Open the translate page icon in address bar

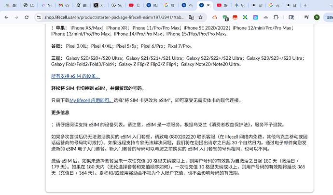(192, 17)
